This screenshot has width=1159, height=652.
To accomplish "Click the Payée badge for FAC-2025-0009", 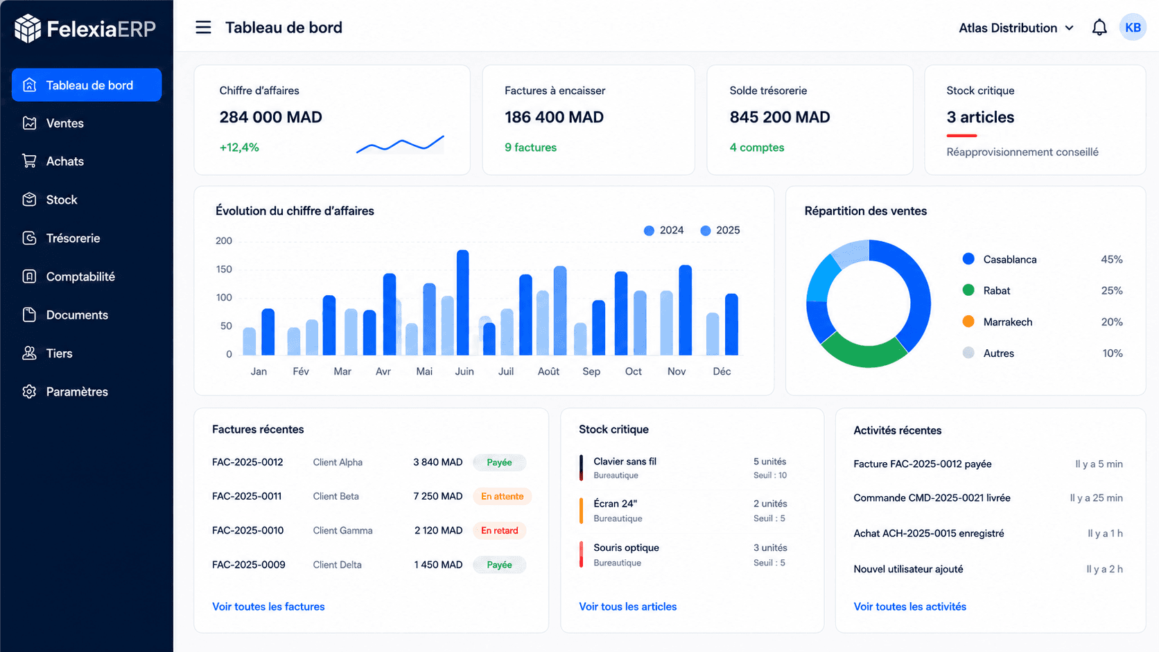I will point(499,565).
